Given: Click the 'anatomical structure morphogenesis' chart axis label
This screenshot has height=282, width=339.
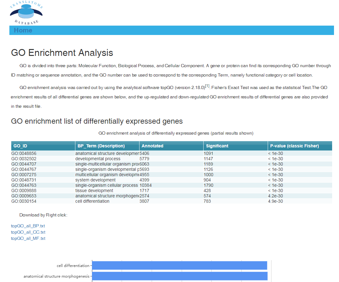Looking at the screenshot, I should click(x=56, y=276).
